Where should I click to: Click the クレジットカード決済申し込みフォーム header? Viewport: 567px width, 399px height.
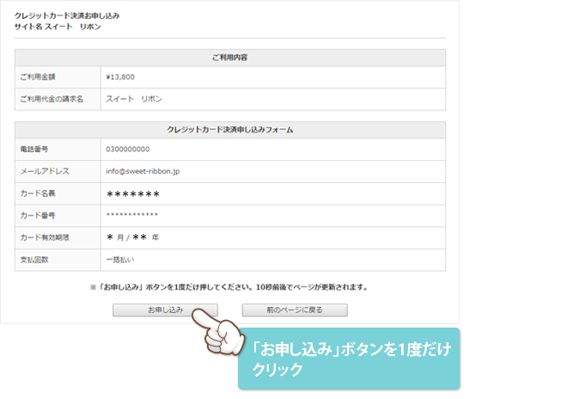pos(230,130)
